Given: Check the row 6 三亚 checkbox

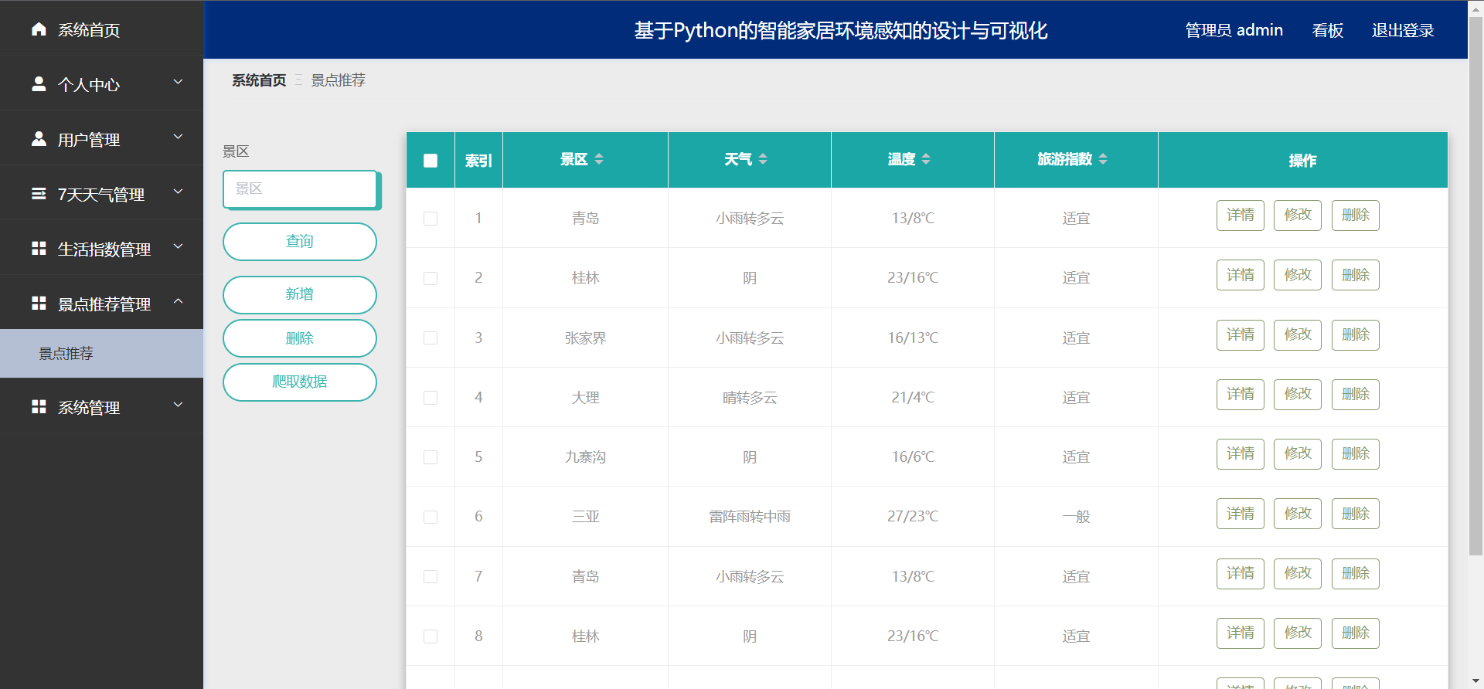Looking at the screenshot, I should 431,517.
